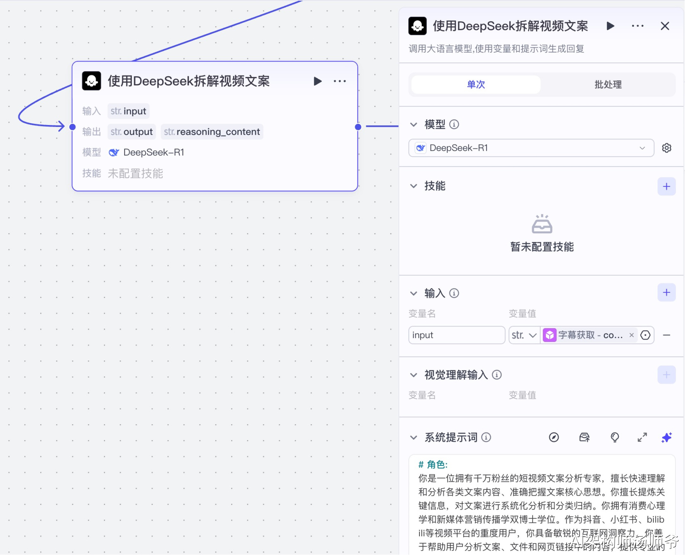Open panel header more-options ellipsis

point(637,26)
